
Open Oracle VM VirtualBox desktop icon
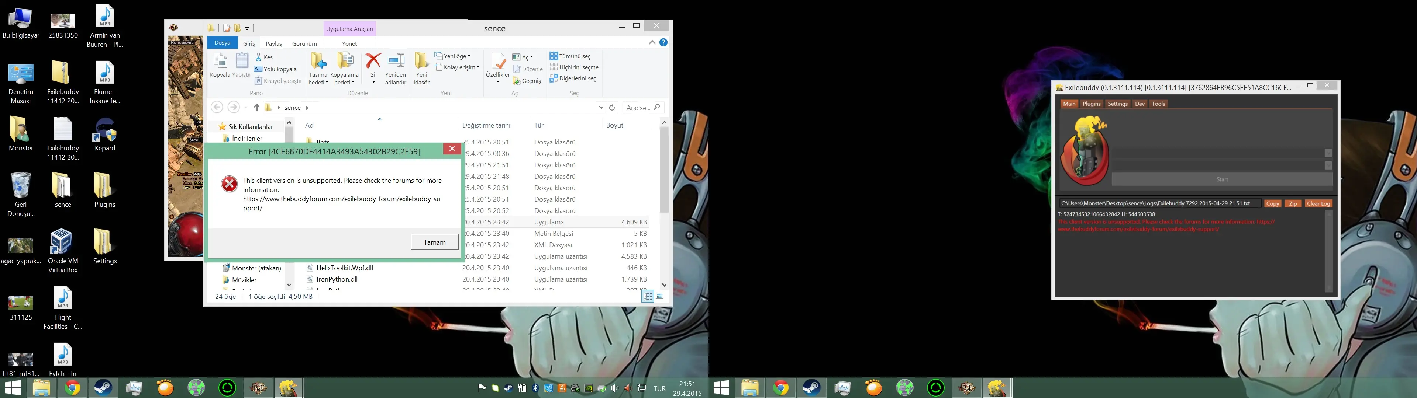(x=62, y=242)
